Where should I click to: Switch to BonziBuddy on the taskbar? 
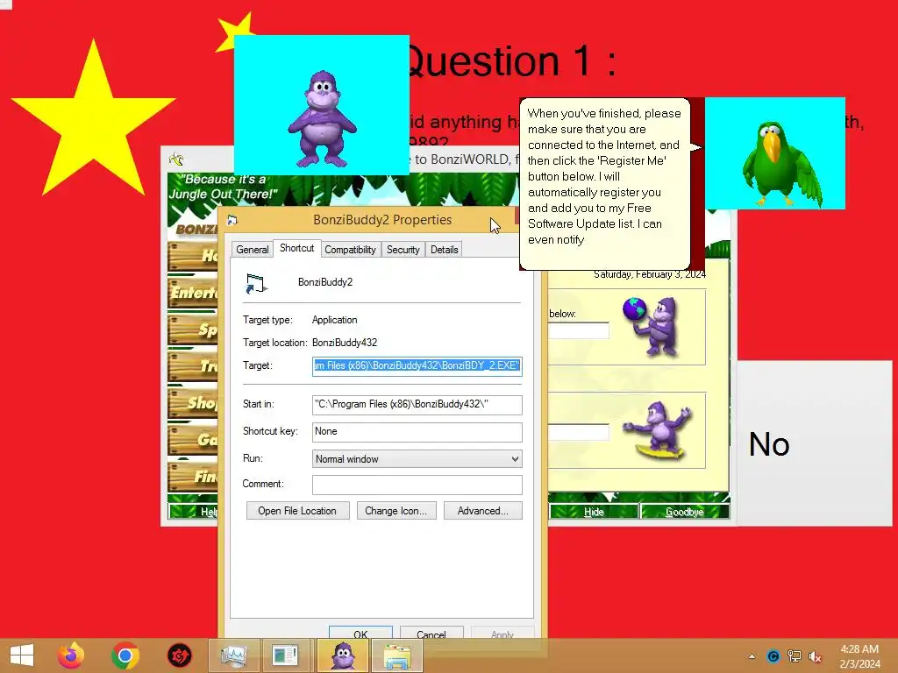tap(343, 655)
